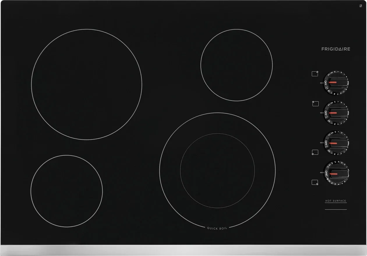The height and width of the screenshot is (256, 367).
Task: Rotate the third knob toward Hi
Action: pyautogui.click(x=329, y=150)
